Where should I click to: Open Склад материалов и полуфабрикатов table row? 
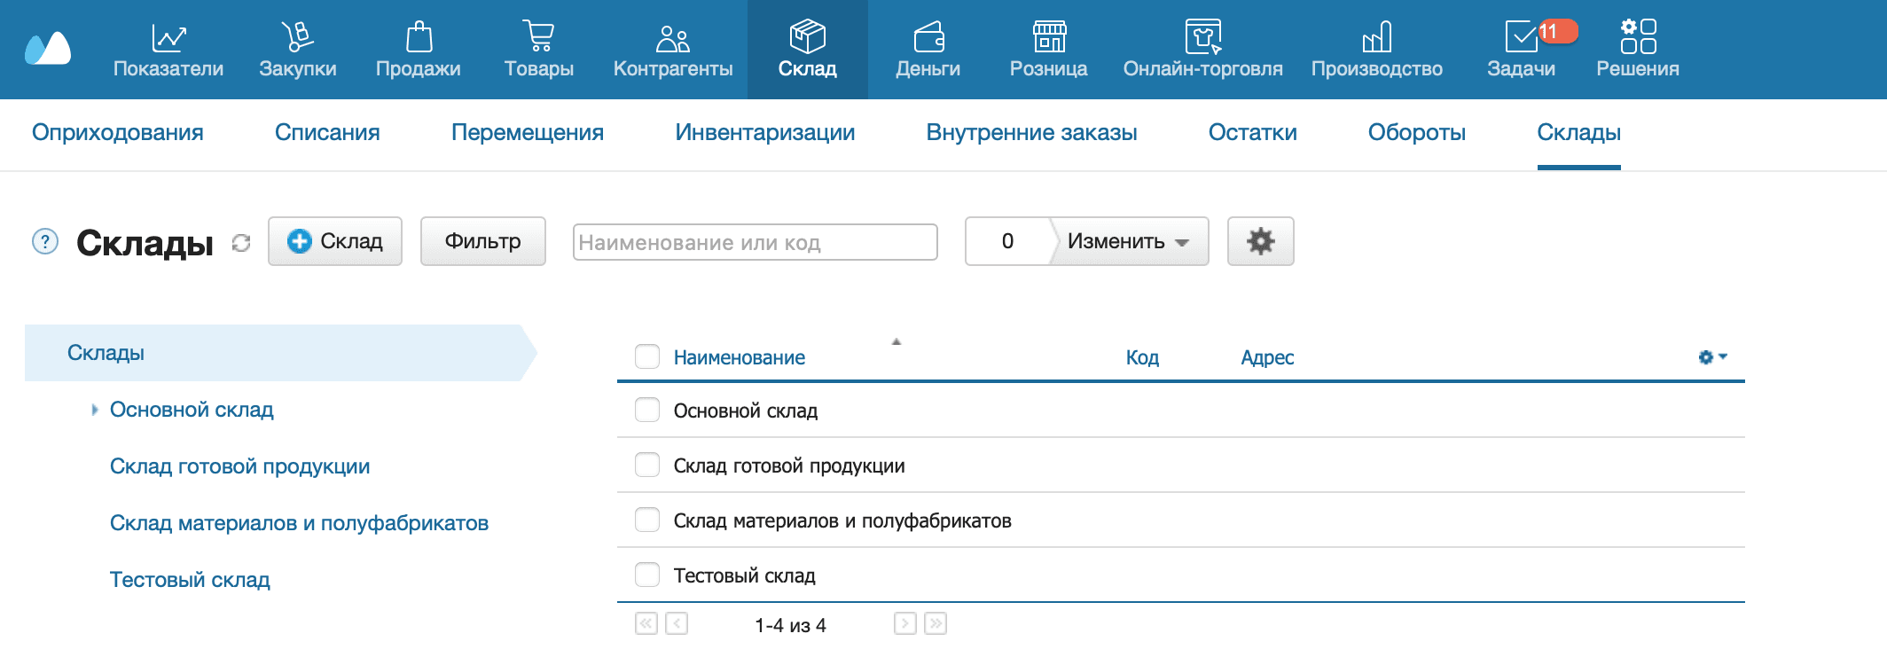pos(1181,520)
